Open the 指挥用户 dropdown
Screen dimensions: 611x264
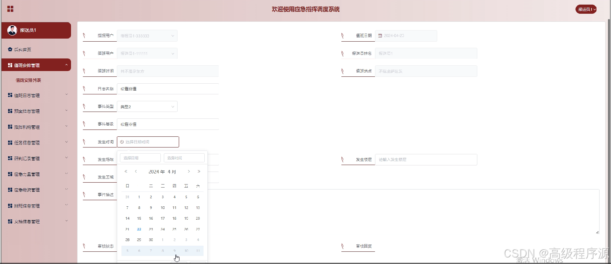pyautogui.click(x=147, y=36)
